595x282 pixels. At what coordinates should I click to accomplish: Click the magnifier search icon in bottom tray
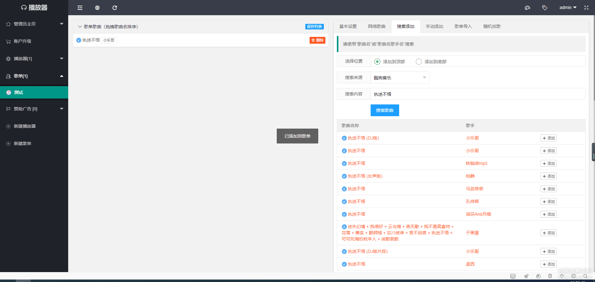pos(585,276)
